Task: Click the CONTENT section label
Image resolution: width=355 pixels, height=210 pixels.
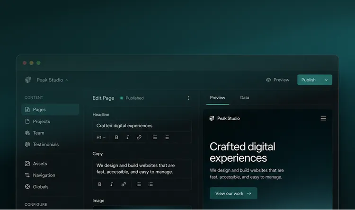Action: click(34, 97)
